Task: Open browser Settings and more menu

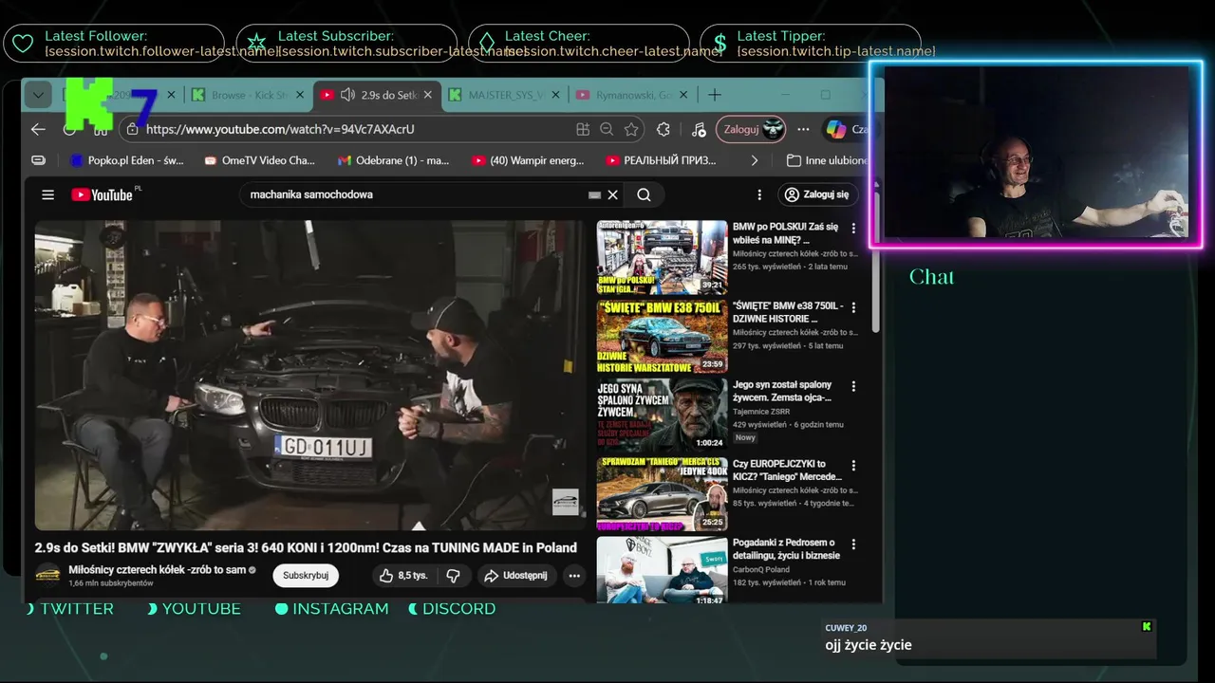Action: point(803,129)
